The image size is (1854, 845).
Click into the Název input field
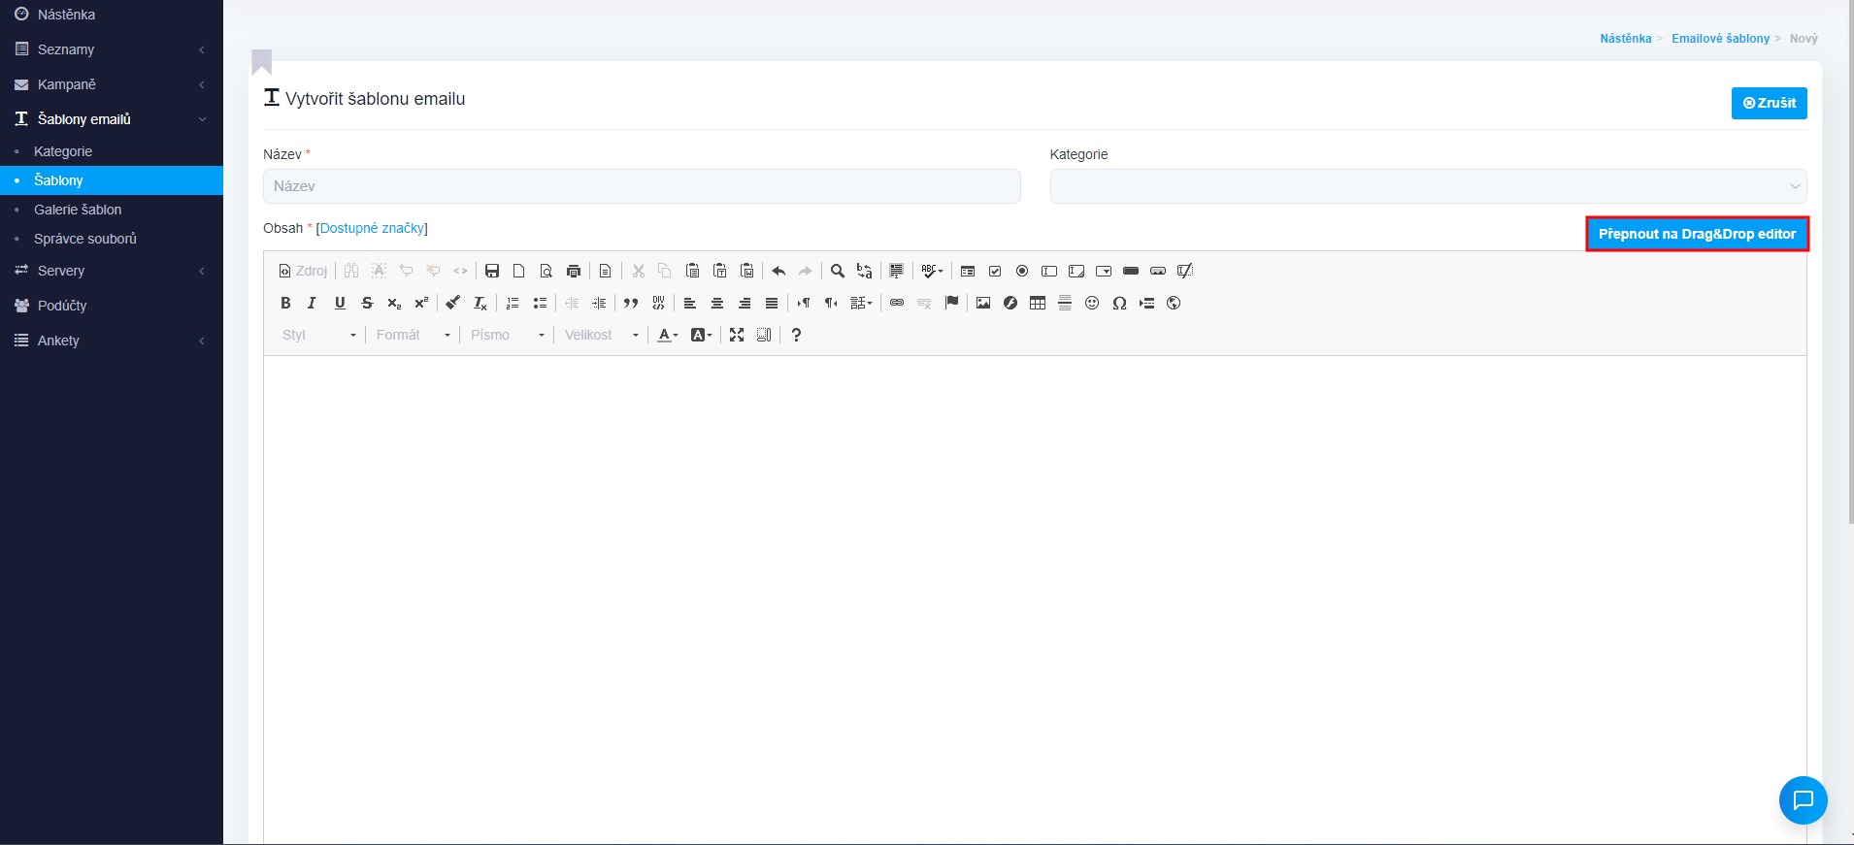[x=641, y=186]
